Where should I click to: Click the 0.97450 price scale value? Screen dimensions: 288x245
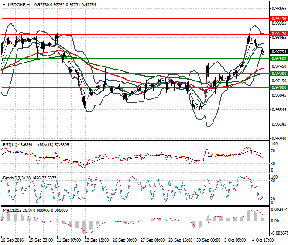coord(279,66)
